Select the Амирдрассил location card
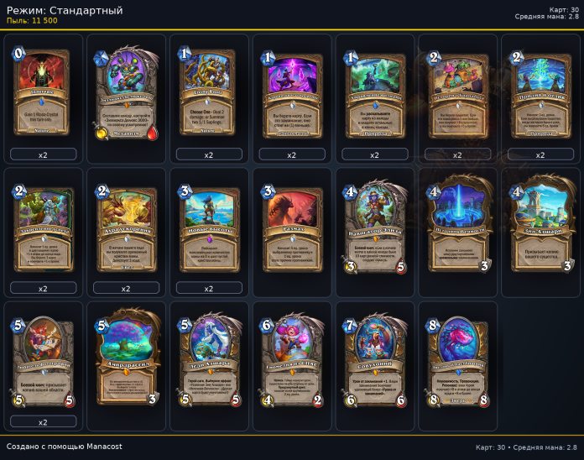 pos(128,358)
